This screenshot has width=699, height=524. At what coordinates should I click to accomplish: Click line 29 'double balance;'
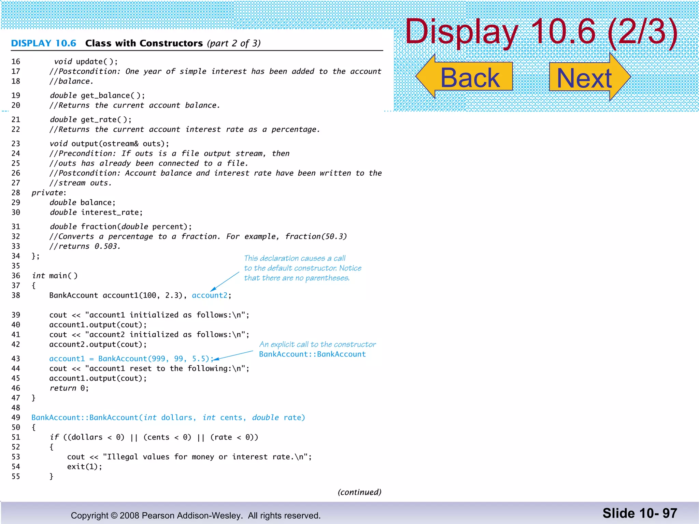(x=83, y=203)
